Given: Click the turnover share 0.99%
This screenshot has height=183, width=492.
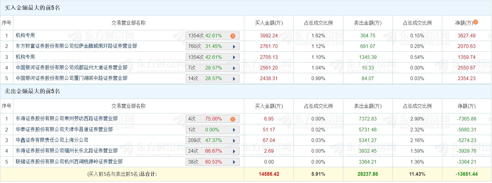Looking at the screenshot, I should [318, 78].
